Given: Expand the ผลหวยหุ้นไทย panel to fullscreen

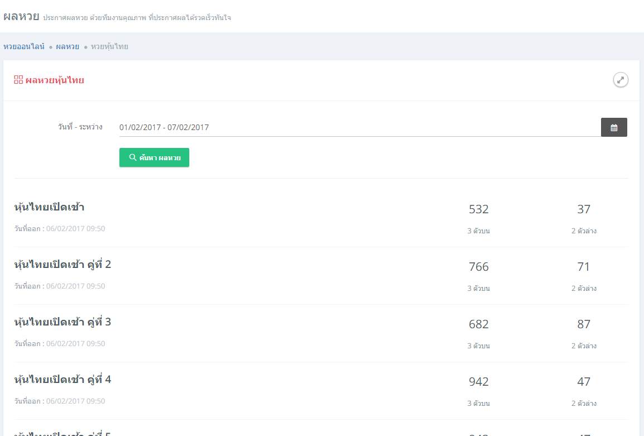Looking at the screenshot, I should (x=621, y=80).
